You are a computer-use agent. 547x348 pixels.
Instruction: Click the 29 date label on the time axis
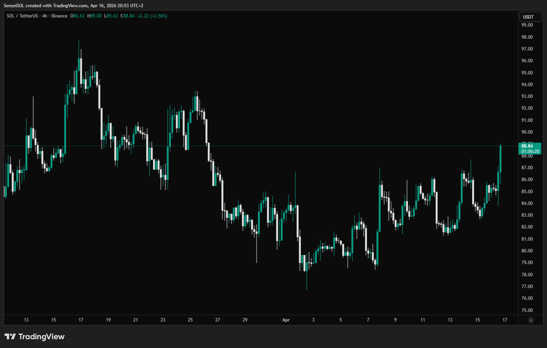(x=245, y=320)
